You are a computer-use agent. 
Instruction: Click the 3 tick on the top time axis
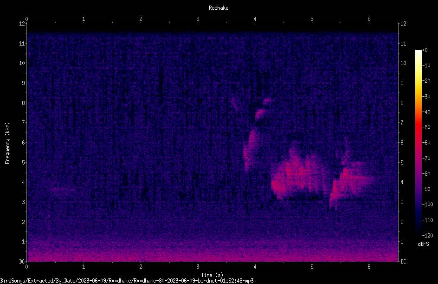(x=198, y=19)
